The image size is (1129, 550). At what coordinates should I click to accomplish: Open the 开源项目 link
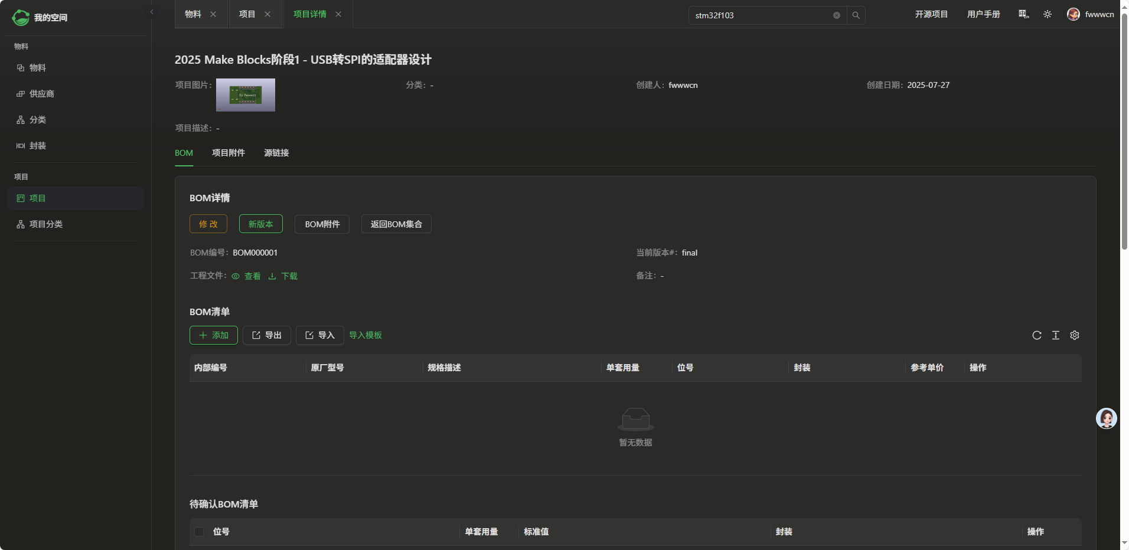point(931,14)
